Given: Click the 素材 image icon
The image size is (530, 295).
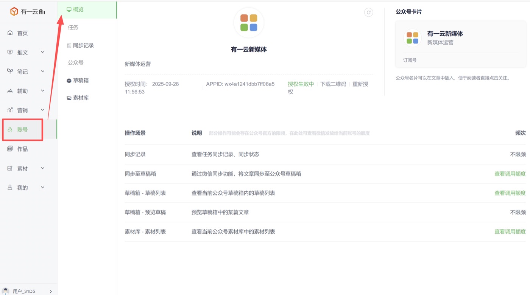Looking at the screenshot, I should (x=10, y=168).
